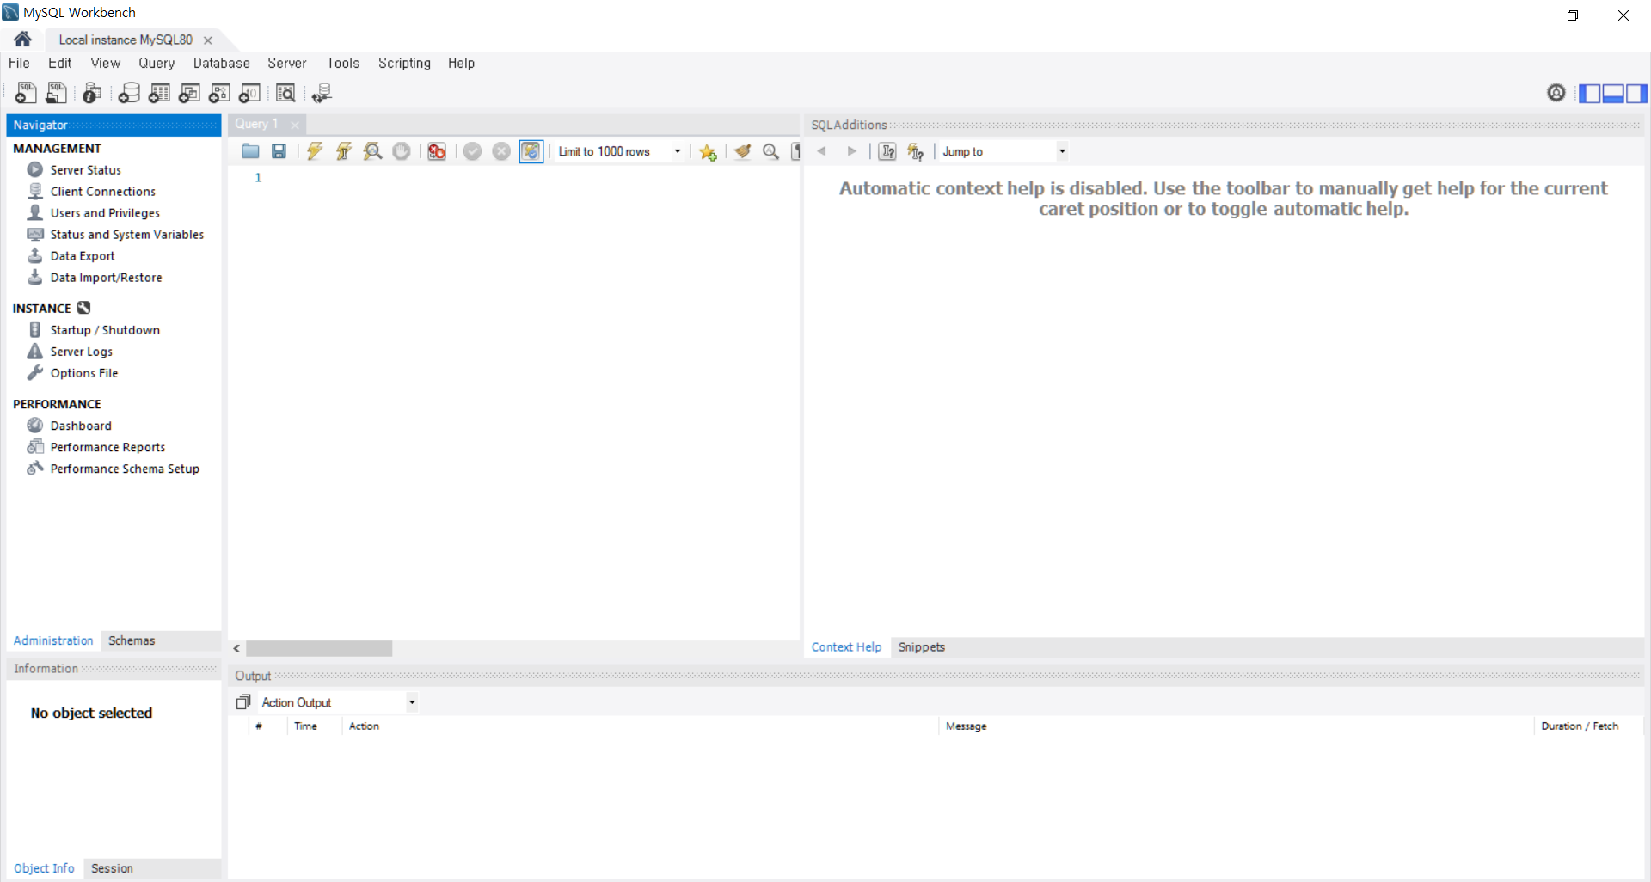This screenshot has height=882, width=1651.
Task: Open the Database menu
Action: 222,64
